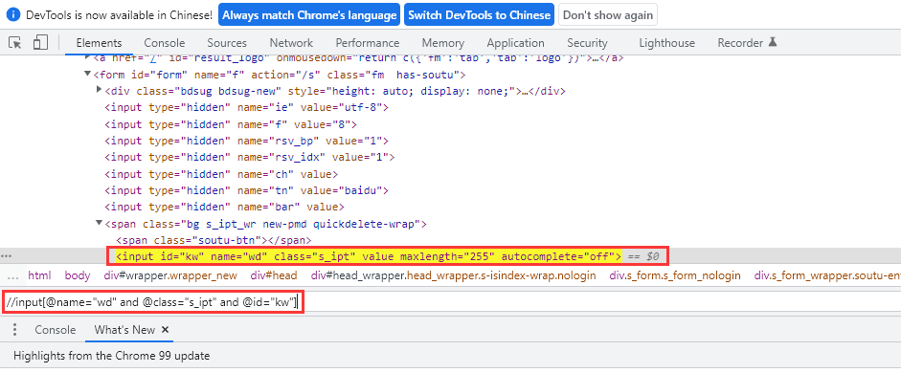Screen dimensions: 901x373
Task: Open the Memory tab
Action: coord(443,43)
